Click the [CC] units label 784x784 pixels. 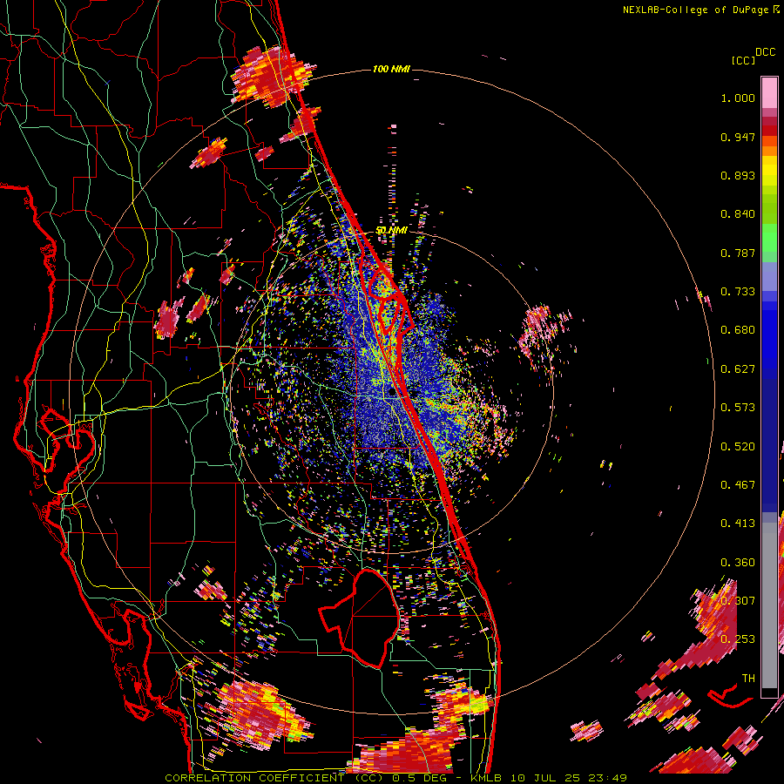click(x=744, y=60)
